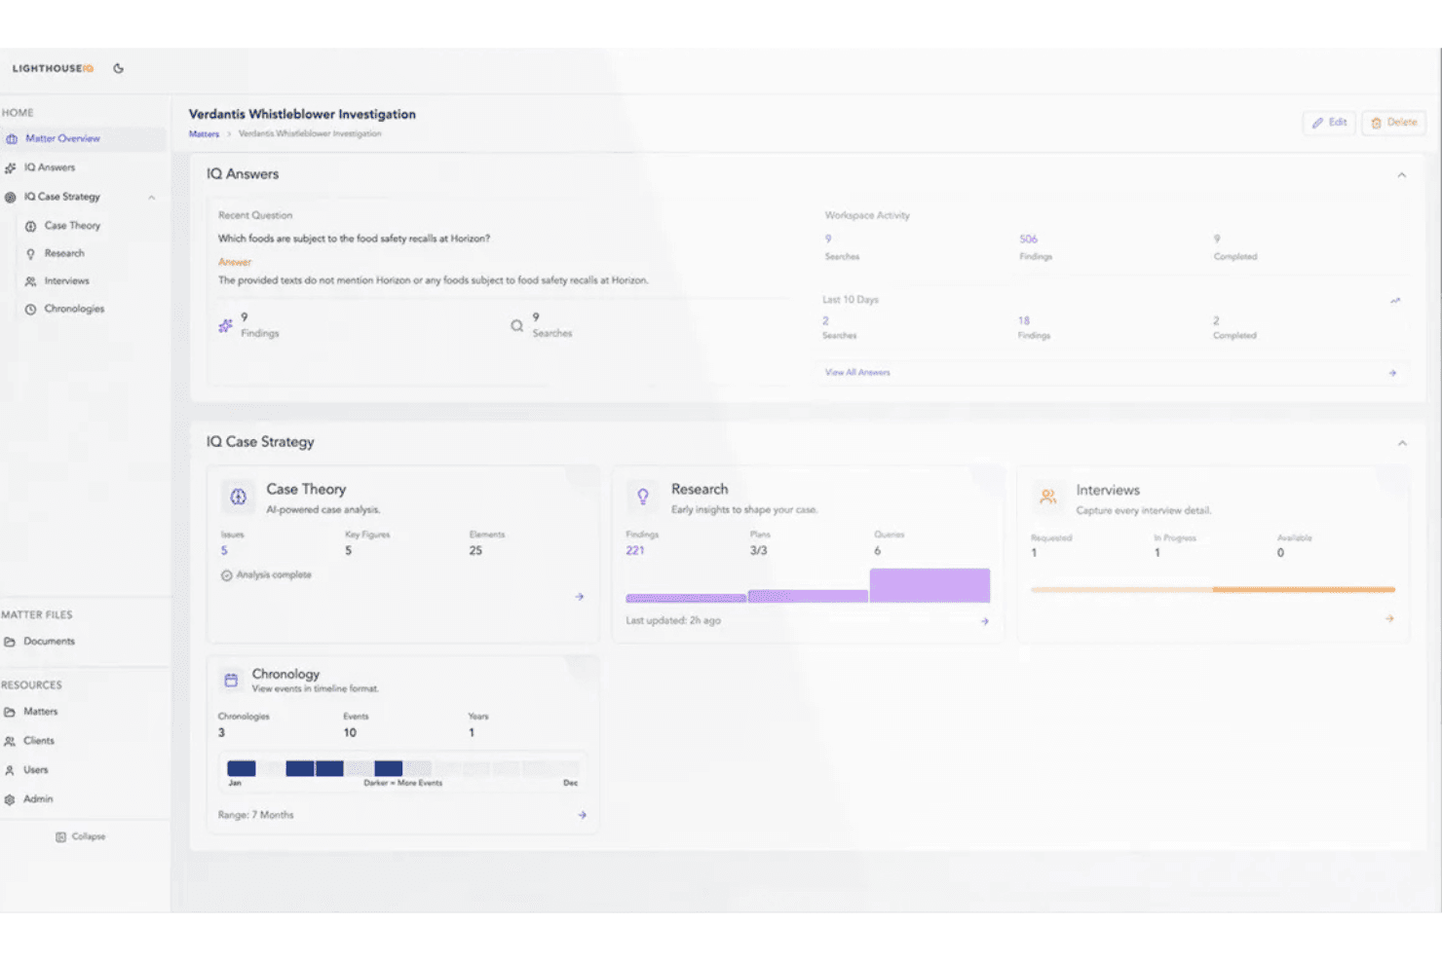The width and height of the screenshot is (1442, 961).
Task: Click the Matter Overview icon in sidebar
Action: pyautogui.click(x=12, y=139)
